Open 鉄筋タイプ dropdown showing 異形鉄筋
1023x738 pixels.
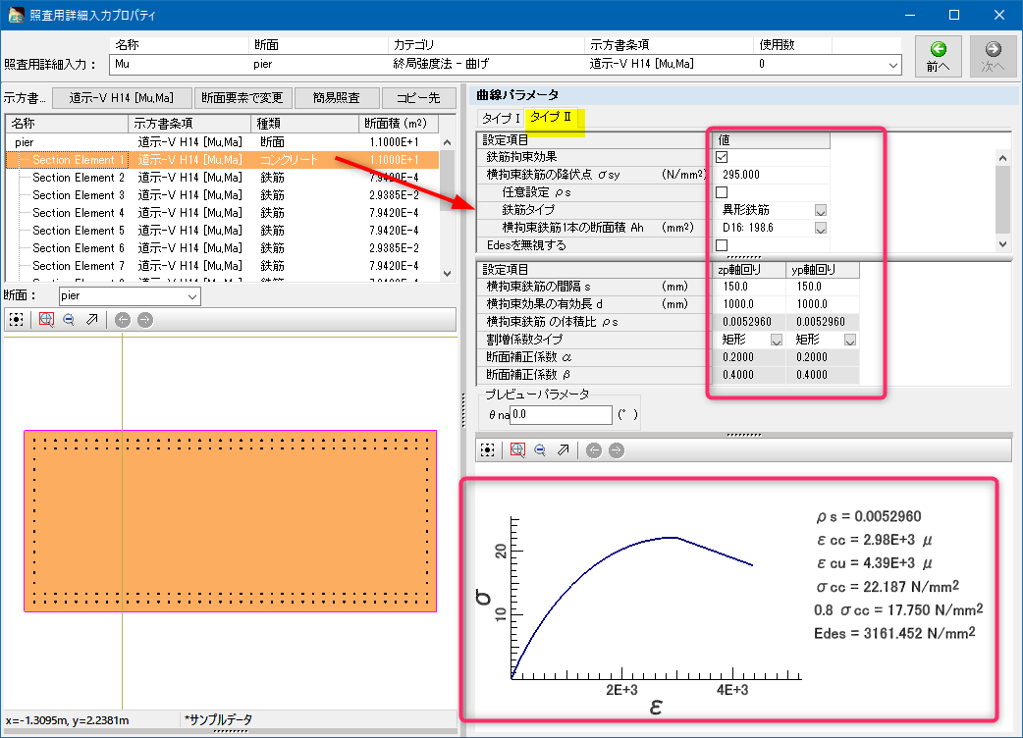(820, 210)
